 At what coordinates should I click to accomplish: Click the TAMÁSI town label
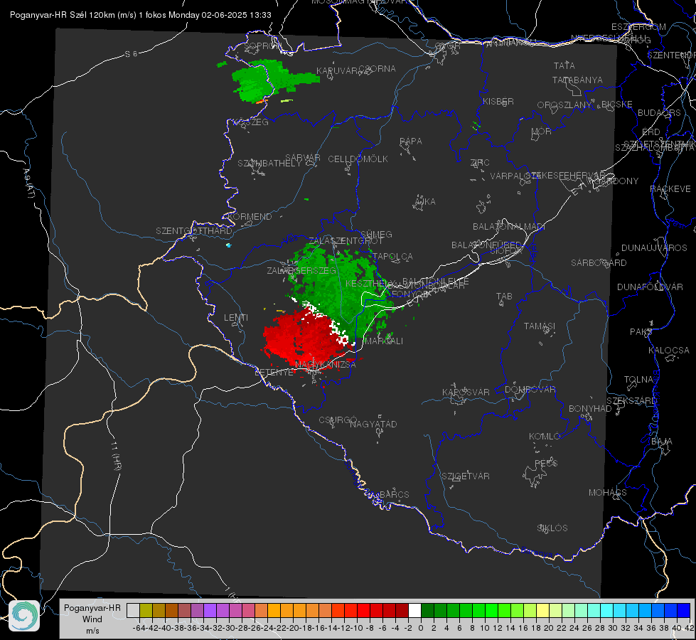[x=540, y=326]
